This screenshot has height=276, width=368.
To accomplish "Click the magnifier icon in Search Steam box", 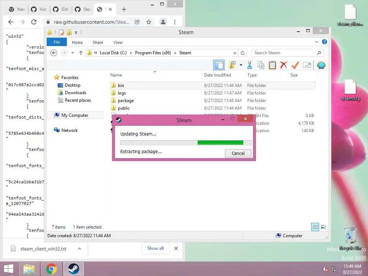I will (x=319, y=53).
